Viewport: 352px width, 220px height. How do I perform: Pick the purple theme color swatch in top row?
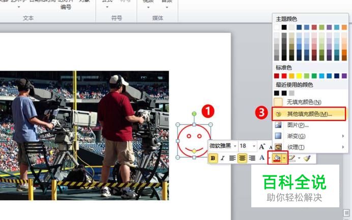329,27
